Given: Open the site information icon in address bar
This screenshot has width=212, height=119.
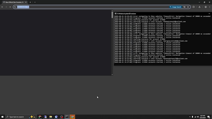Looking at the screenshot, I should click(x=15, y=7).
